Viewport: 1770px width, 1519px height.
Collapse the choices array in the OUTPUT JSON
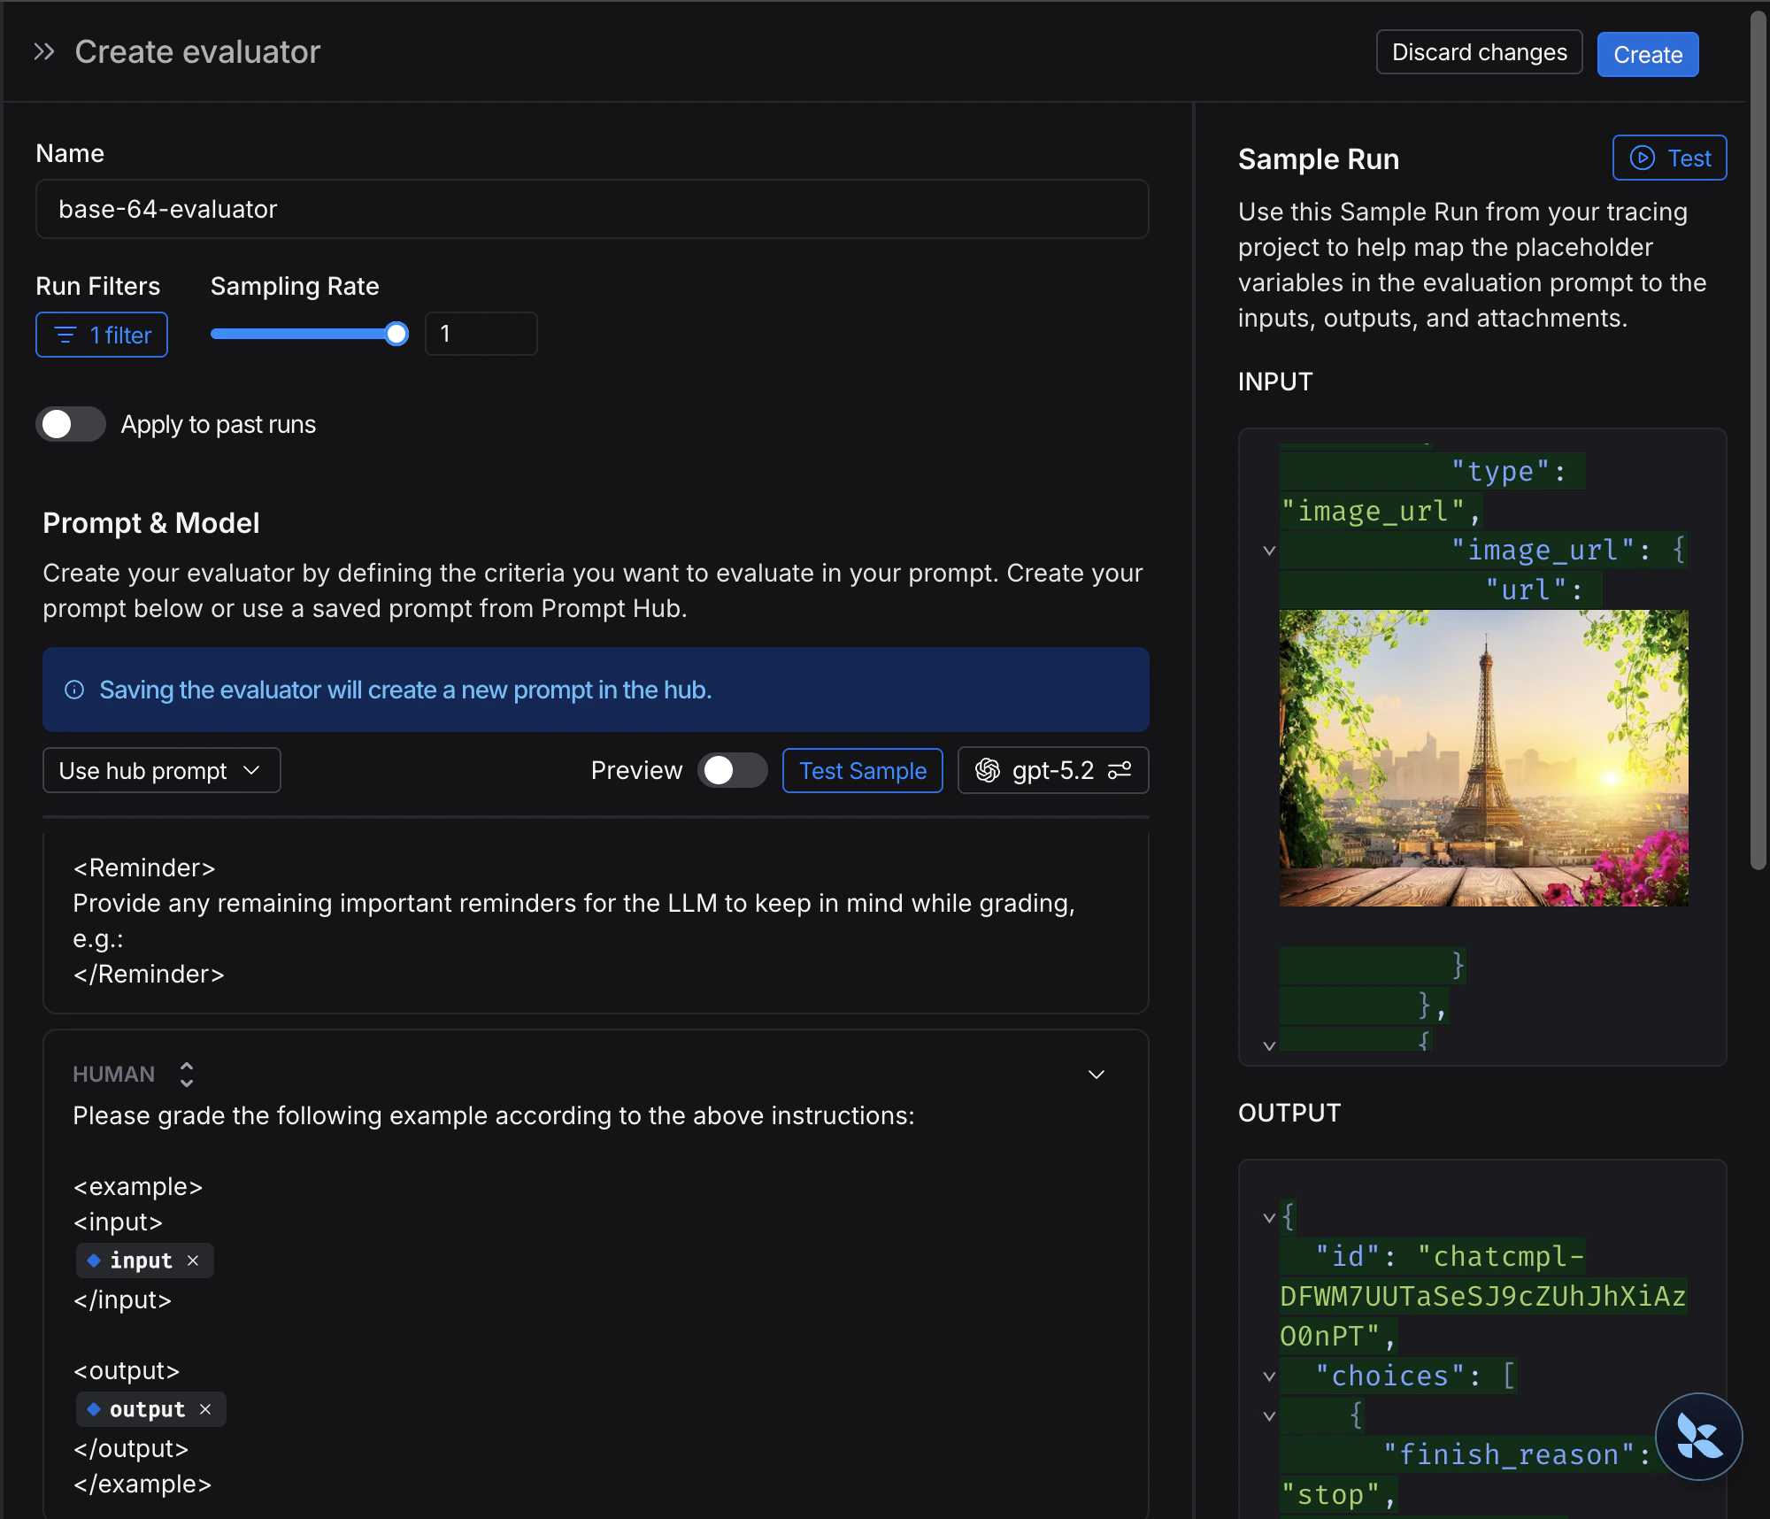point(1267,1376)
